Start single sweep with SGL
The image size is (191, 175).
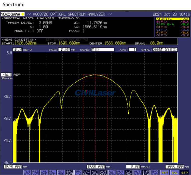pos(174,172)
